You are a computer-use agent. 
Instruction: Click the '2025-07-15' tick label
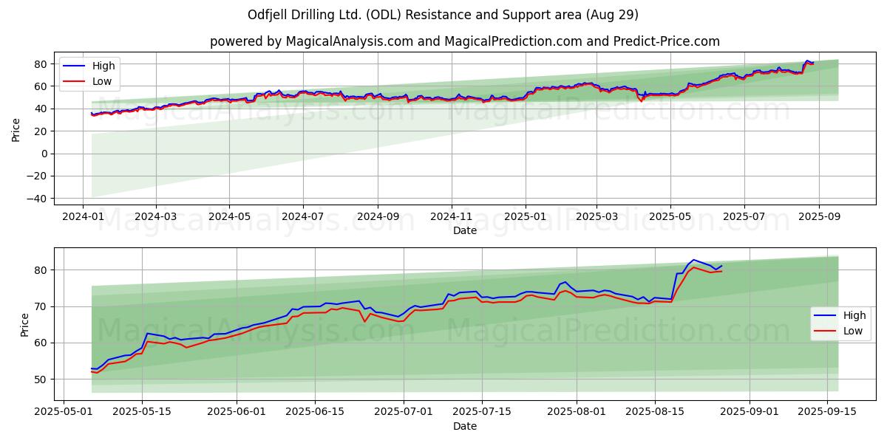pos(481,413)
